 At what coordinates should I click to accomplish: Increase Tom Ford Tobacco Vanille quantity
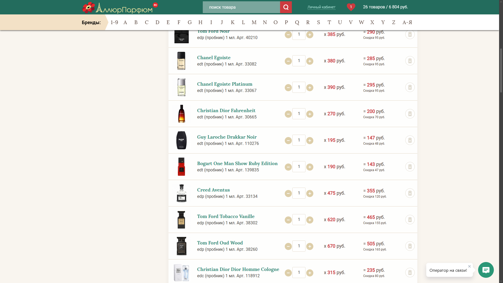coord(310,220)
